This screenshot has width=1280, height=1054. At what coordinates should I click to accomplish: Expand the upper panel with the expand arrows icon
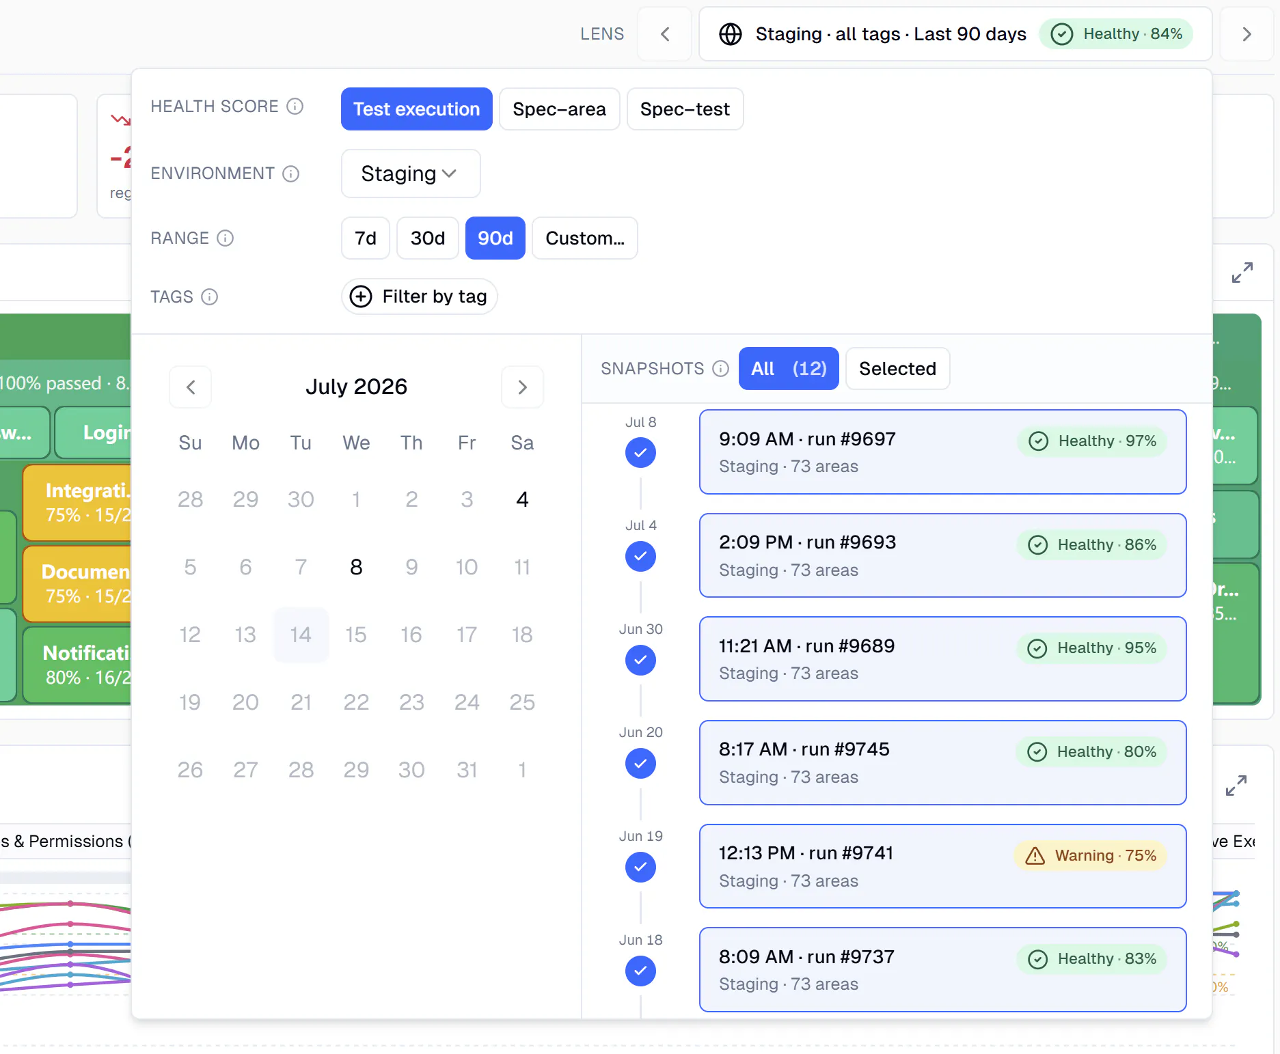coord(1242,273)
